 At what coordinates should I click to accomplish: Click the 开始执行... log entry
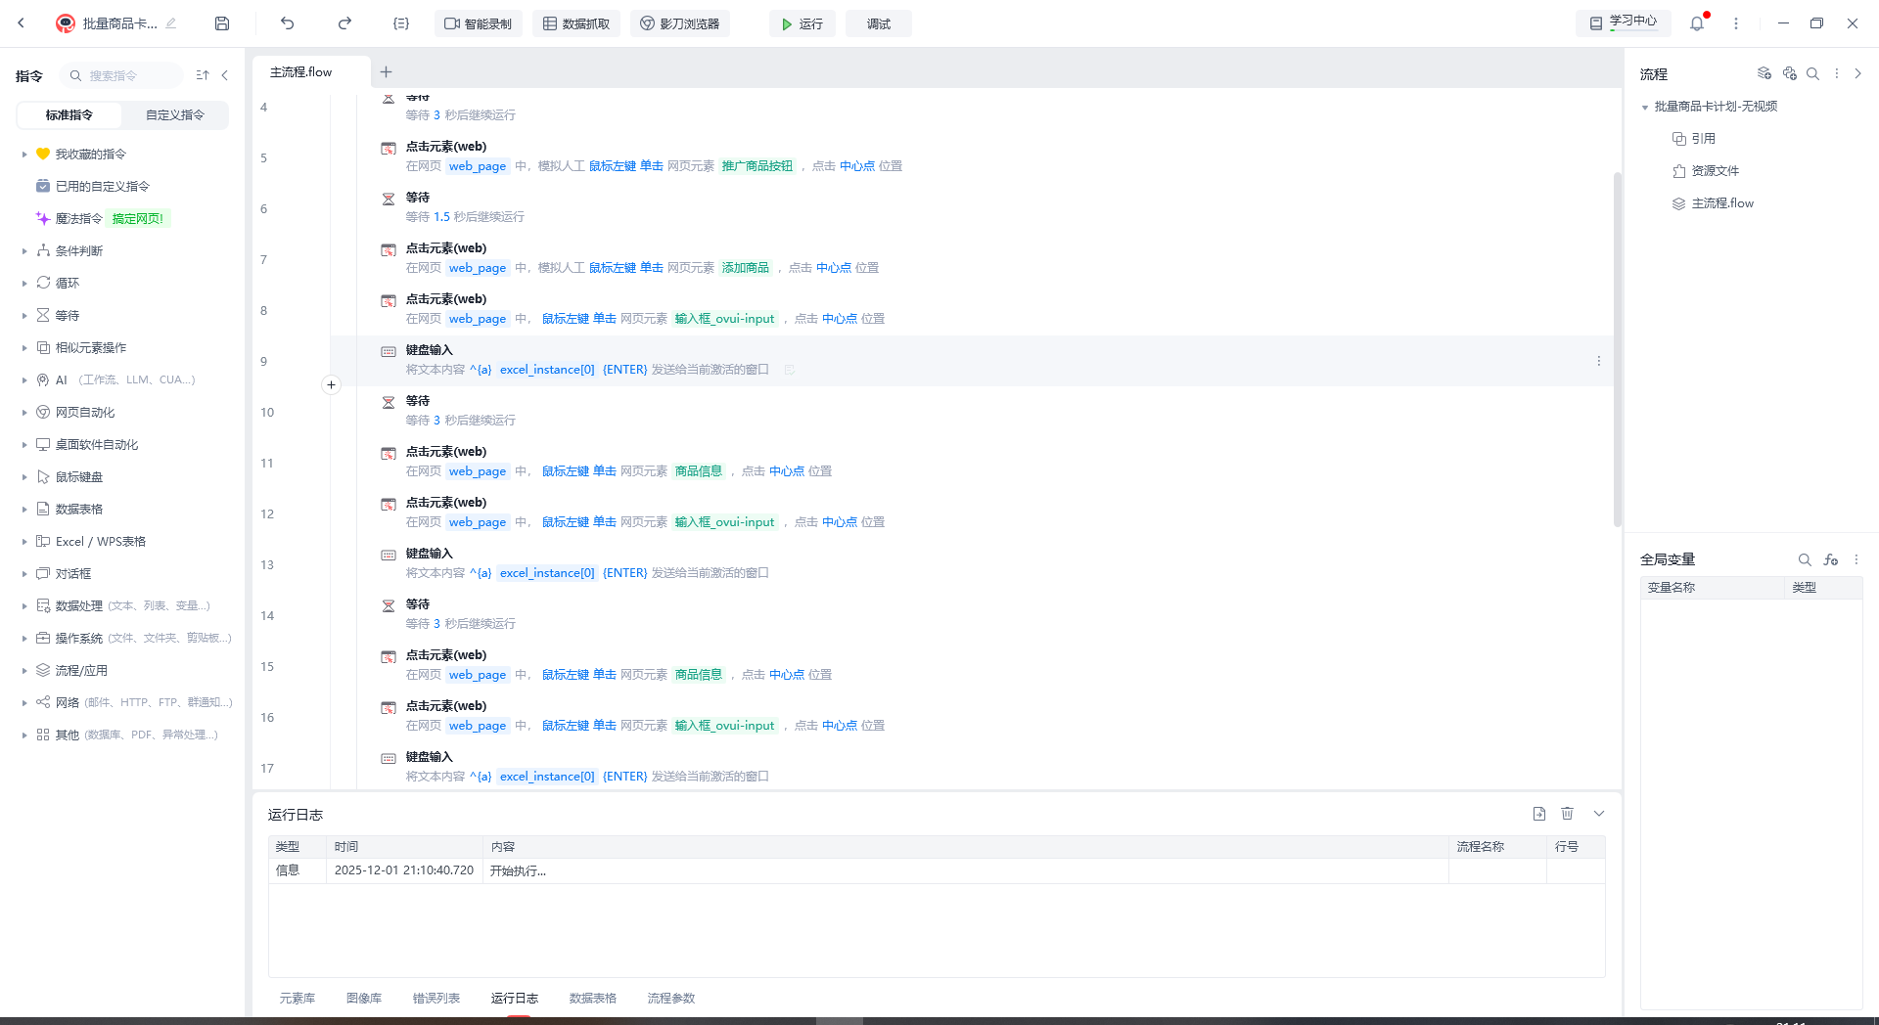pos(518,871)
